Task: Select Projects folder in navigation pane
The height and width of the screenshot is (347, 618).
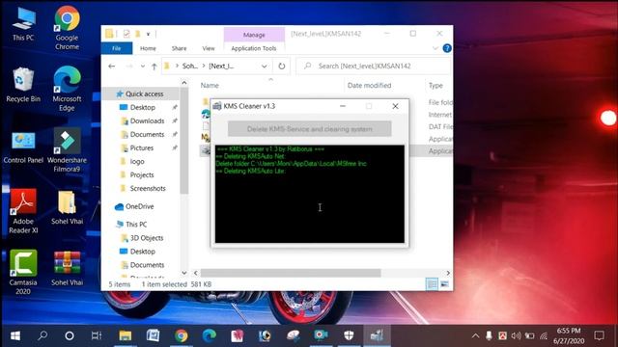Action: pos(142,174)
